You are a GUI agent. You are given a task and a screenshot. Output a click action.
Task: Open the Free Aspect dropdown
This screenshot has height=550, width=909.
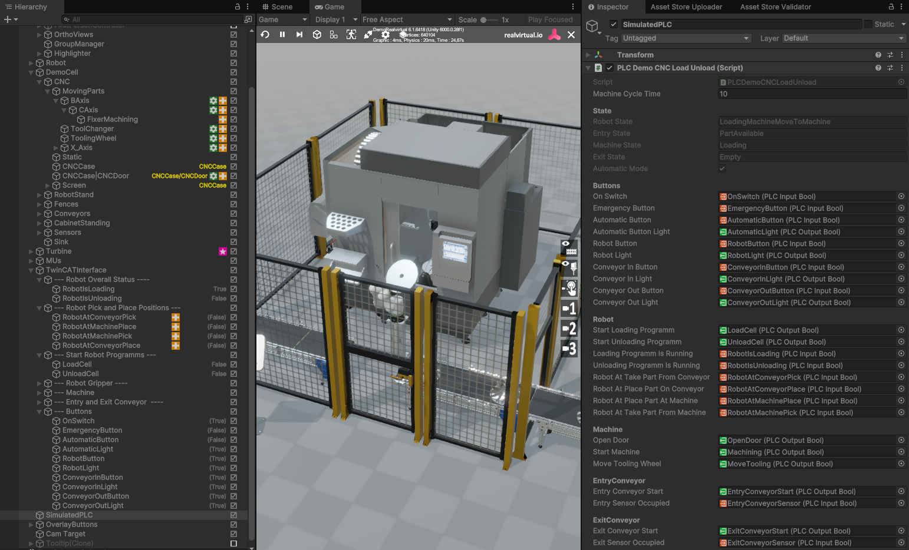coord(407,19)
